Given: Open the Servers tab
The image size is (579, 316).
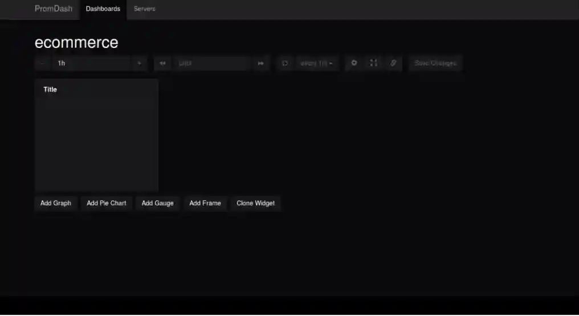Looking at the screenshot, I should 144,9.
